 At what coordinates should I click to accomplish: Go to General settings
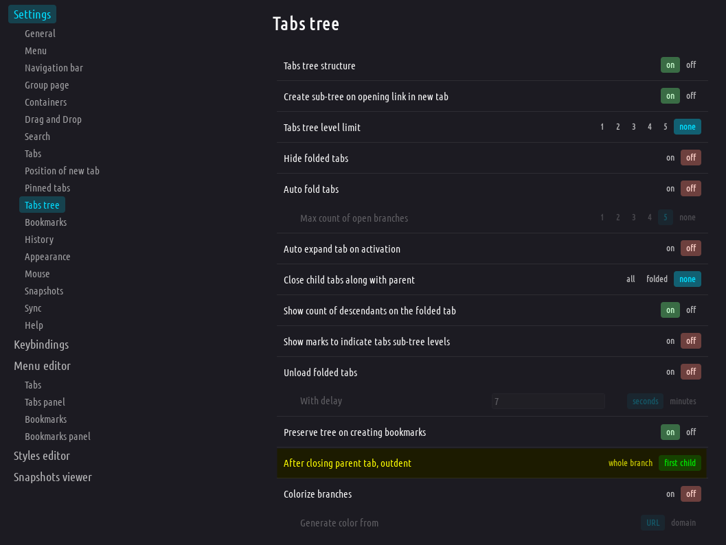(40, 34)
